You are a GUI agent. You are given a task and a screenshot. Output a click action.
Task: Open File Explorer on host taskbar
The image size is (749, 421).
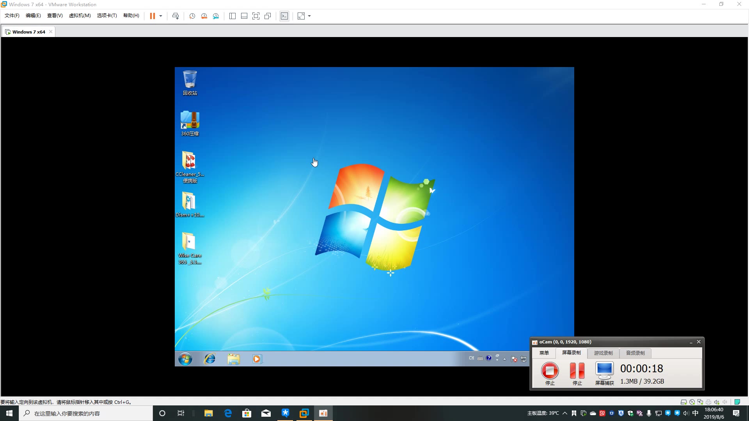pyautogui.click(x=209, y=413)
